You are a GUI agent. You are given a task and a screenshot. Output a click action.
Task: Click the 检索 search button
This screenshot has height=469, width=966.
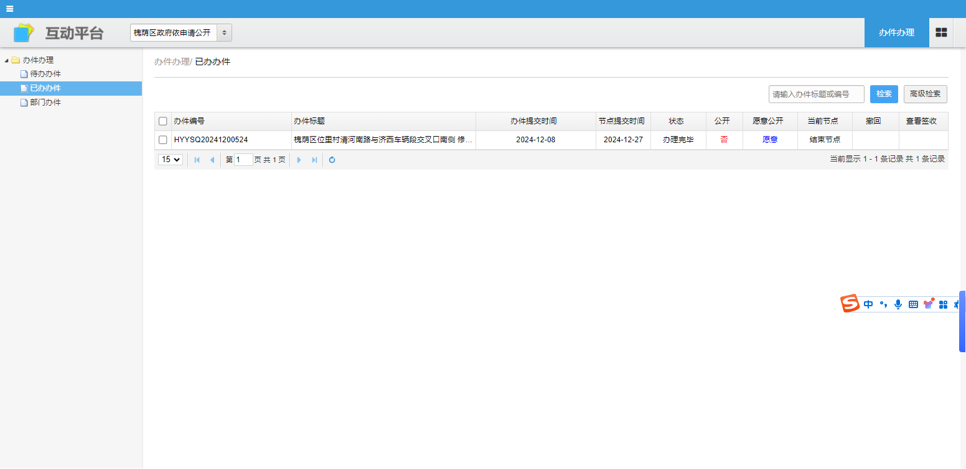click(884, 94)
